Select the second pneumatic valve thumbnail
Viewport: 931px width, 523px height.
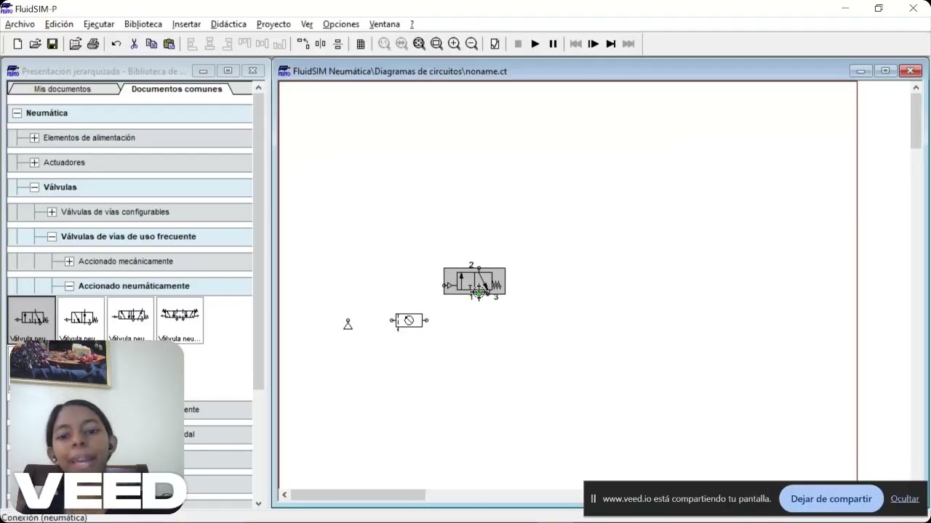coord(81,320)
